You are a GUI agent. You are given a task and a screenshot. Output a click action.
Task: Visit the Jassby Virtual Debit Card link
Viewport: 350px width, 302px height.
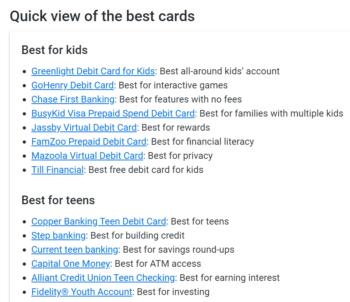pos(84,128)
